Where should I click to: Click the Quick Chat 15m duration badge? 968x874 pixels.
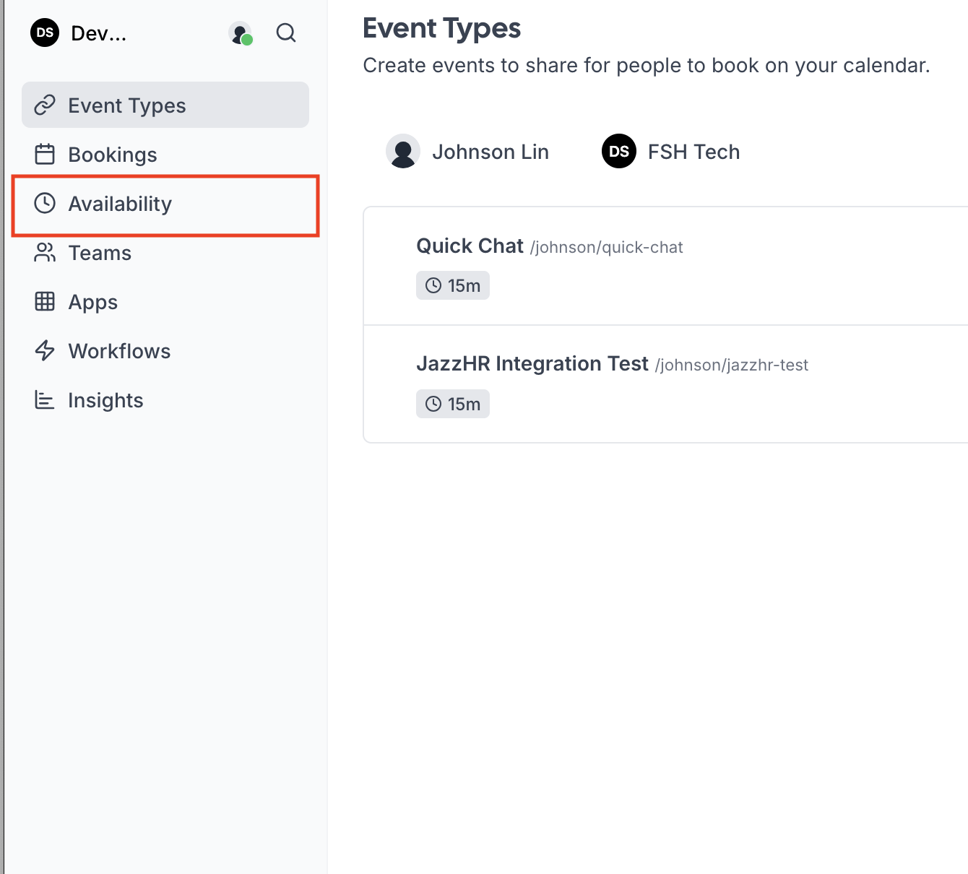[x=453, y=285]
